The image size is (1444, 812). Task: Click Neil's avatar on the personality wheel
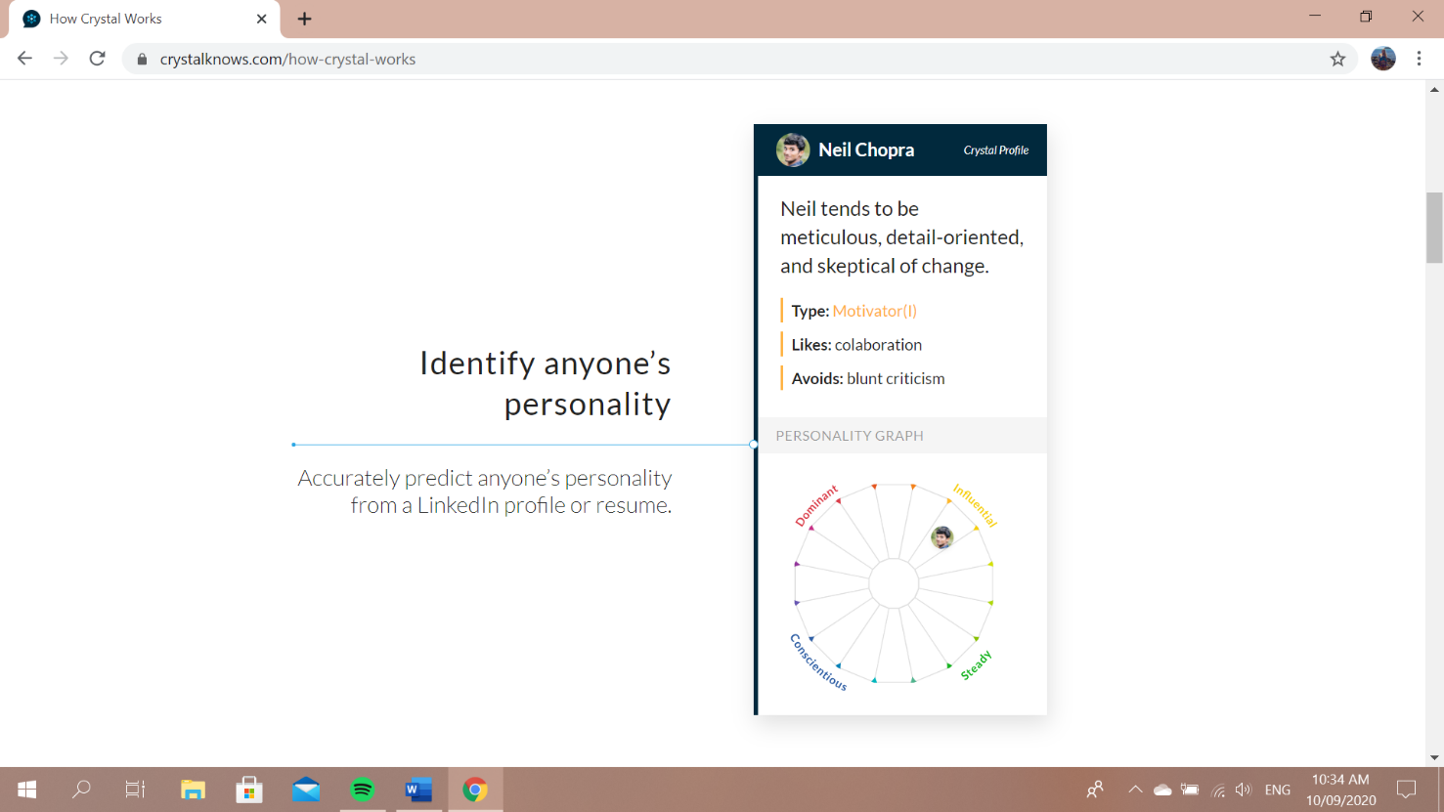941,537
